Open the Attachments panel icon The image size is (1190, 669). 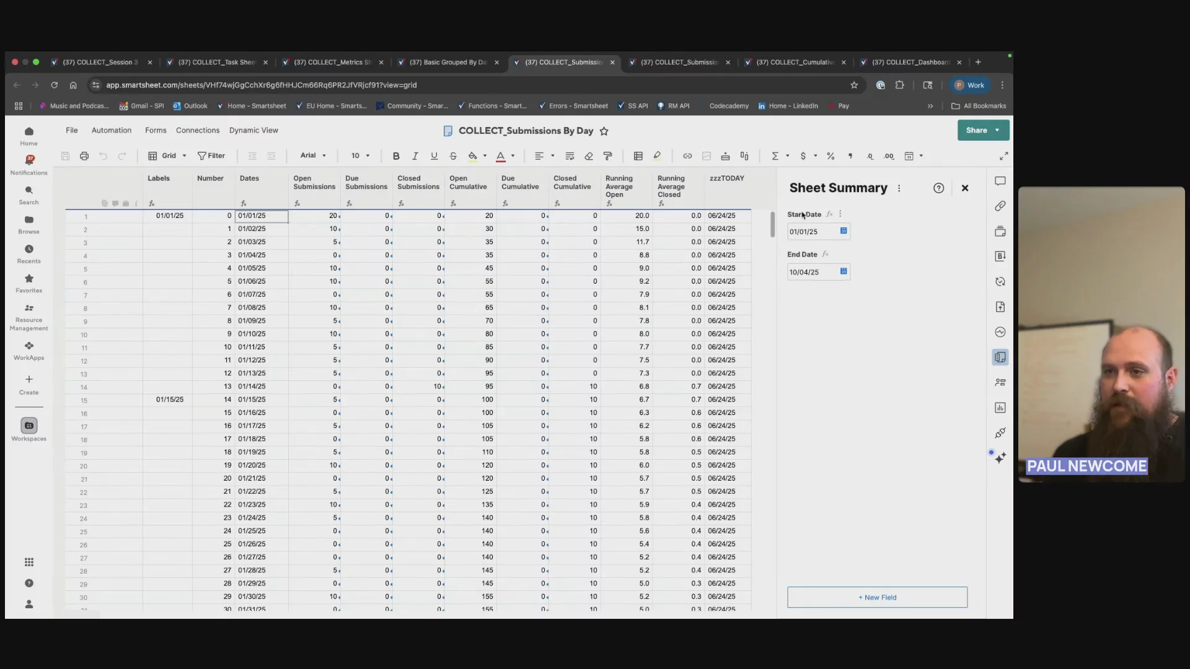click(1000, 206)
